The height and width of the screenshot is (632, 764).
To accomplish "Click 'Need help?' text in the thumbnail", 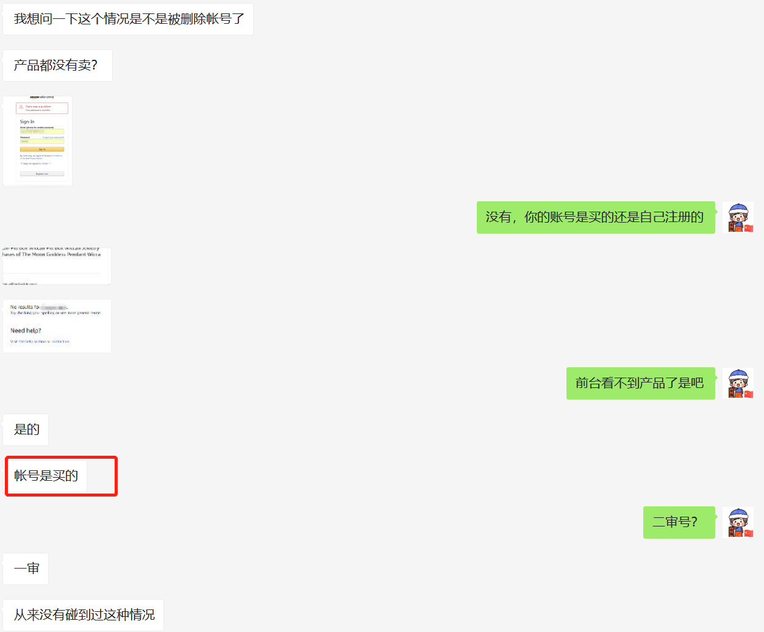I will 26,331.
